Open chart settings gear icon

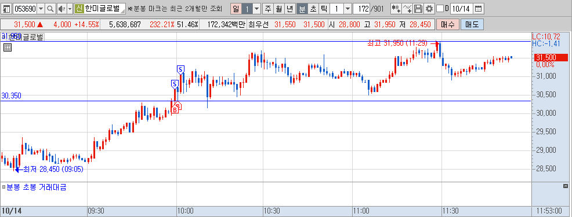[429, 8]
